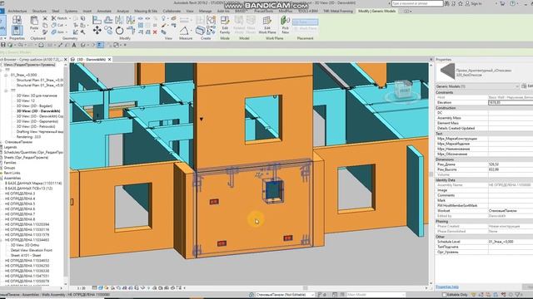533x299 pixels.
Task: Click the horizontal scrollbar under 3D view
Action: [x=306, y=288]
